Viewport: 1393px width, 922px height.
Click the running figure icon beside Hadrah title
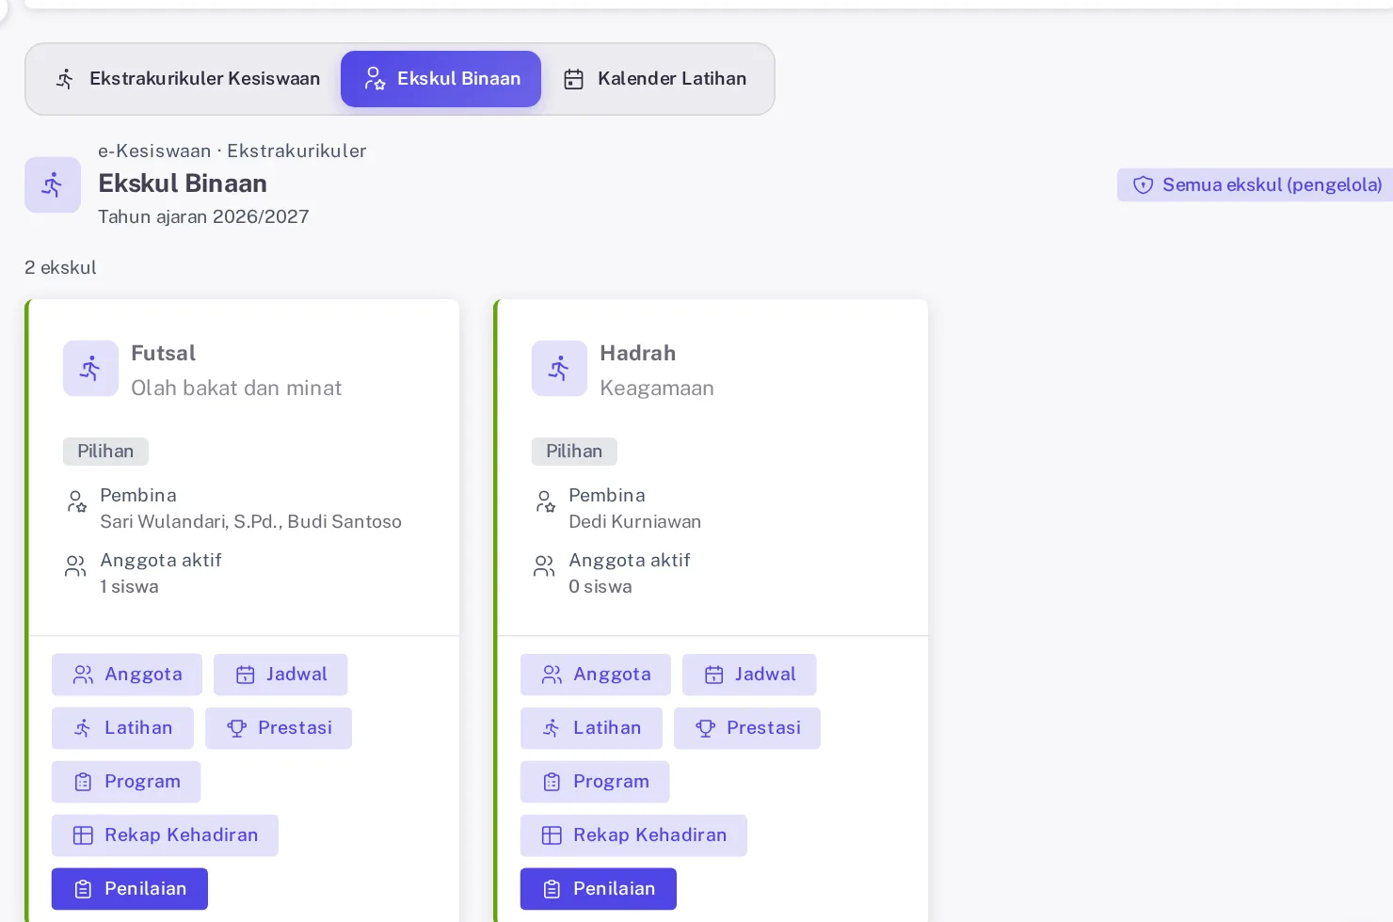[x=559, y=368]
